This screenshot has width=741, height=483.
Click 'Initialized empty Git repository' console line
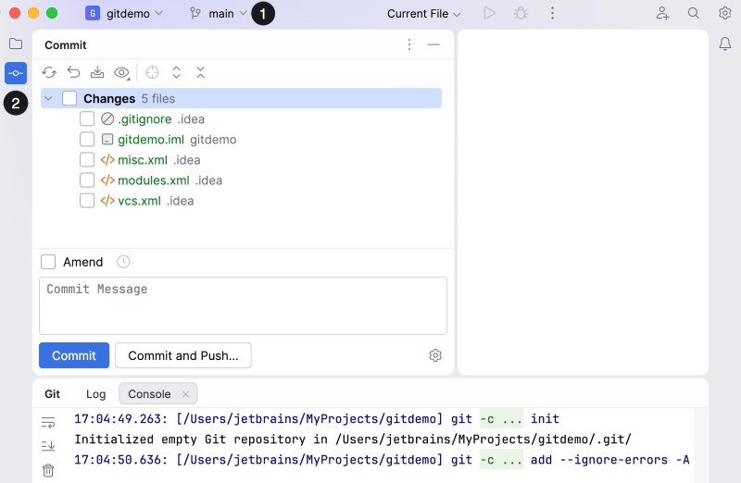353,440
